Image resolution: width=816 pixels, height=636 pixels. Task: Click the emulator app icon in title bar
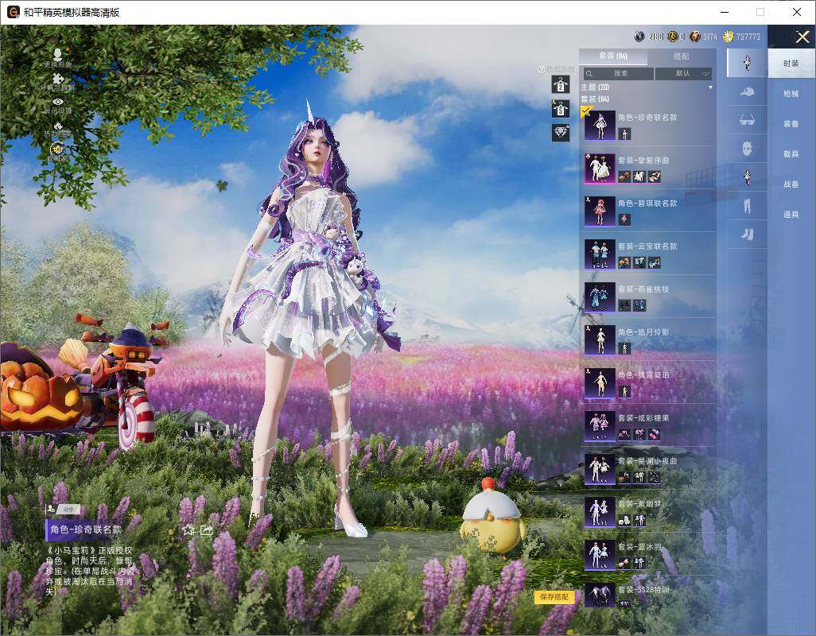(x=13, y=12)
